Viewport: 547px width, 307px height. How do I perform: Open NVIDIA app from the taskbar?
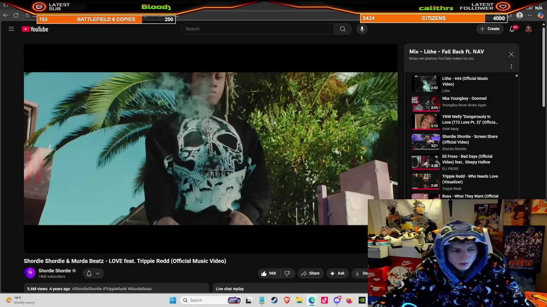coord(362,300)
